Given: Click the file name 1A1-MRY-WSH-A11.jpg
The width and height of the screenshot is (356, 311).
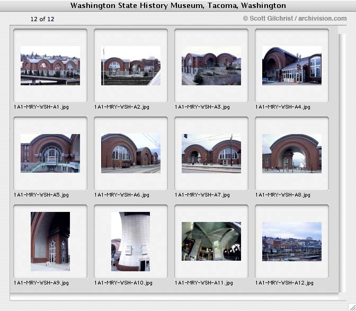Looking at the screenshot, I should [203, 283].
